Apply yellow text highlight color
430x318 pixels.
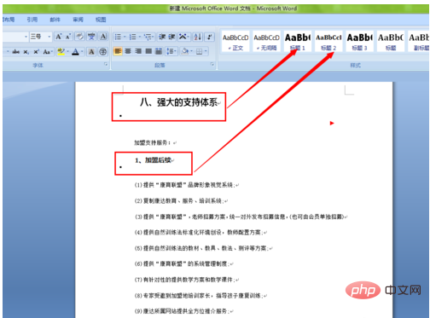click(x=61, y=52)
